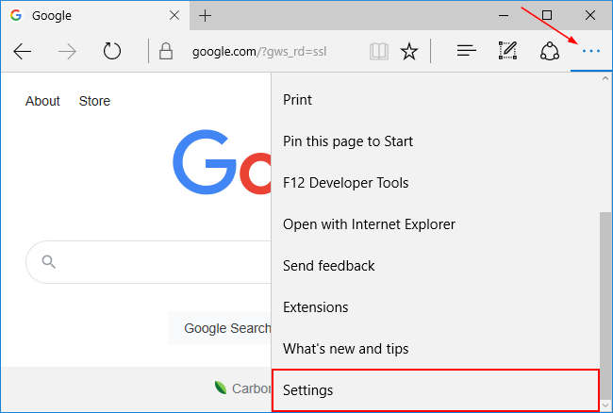Refresh the page with reload icon
613x413 pixels.
112,51
